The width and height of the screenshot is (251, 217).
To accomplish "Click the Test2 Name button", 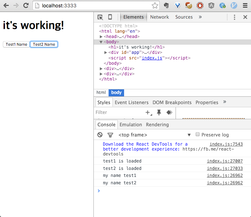I will (44, 44).
